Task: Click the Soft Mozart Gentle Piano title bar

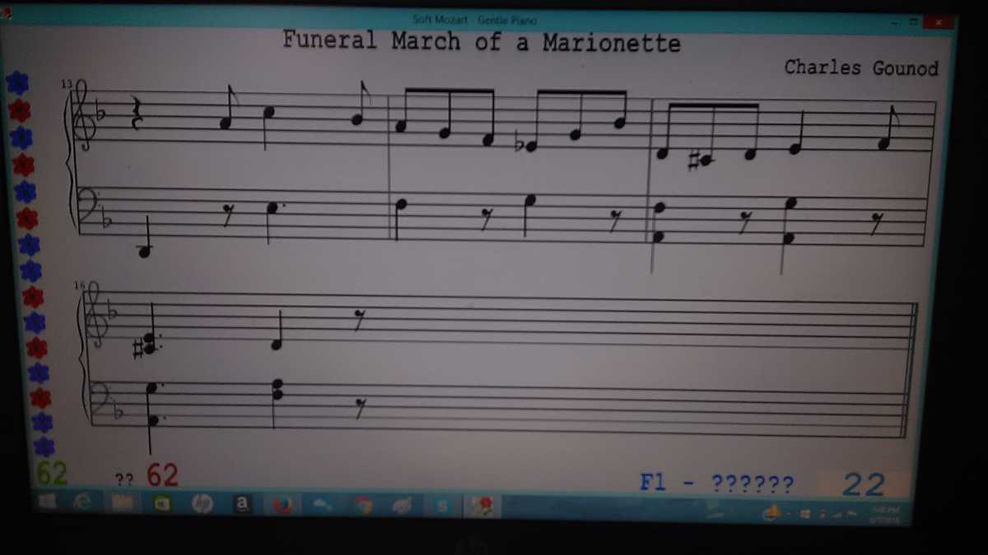Action: [475, 20]
